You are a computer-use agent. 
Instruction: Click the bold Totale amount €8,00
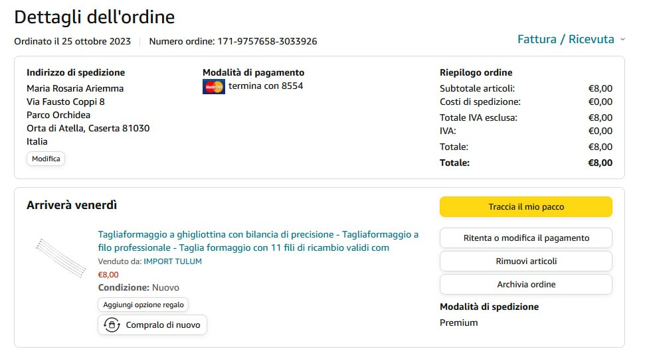[600, 163]
